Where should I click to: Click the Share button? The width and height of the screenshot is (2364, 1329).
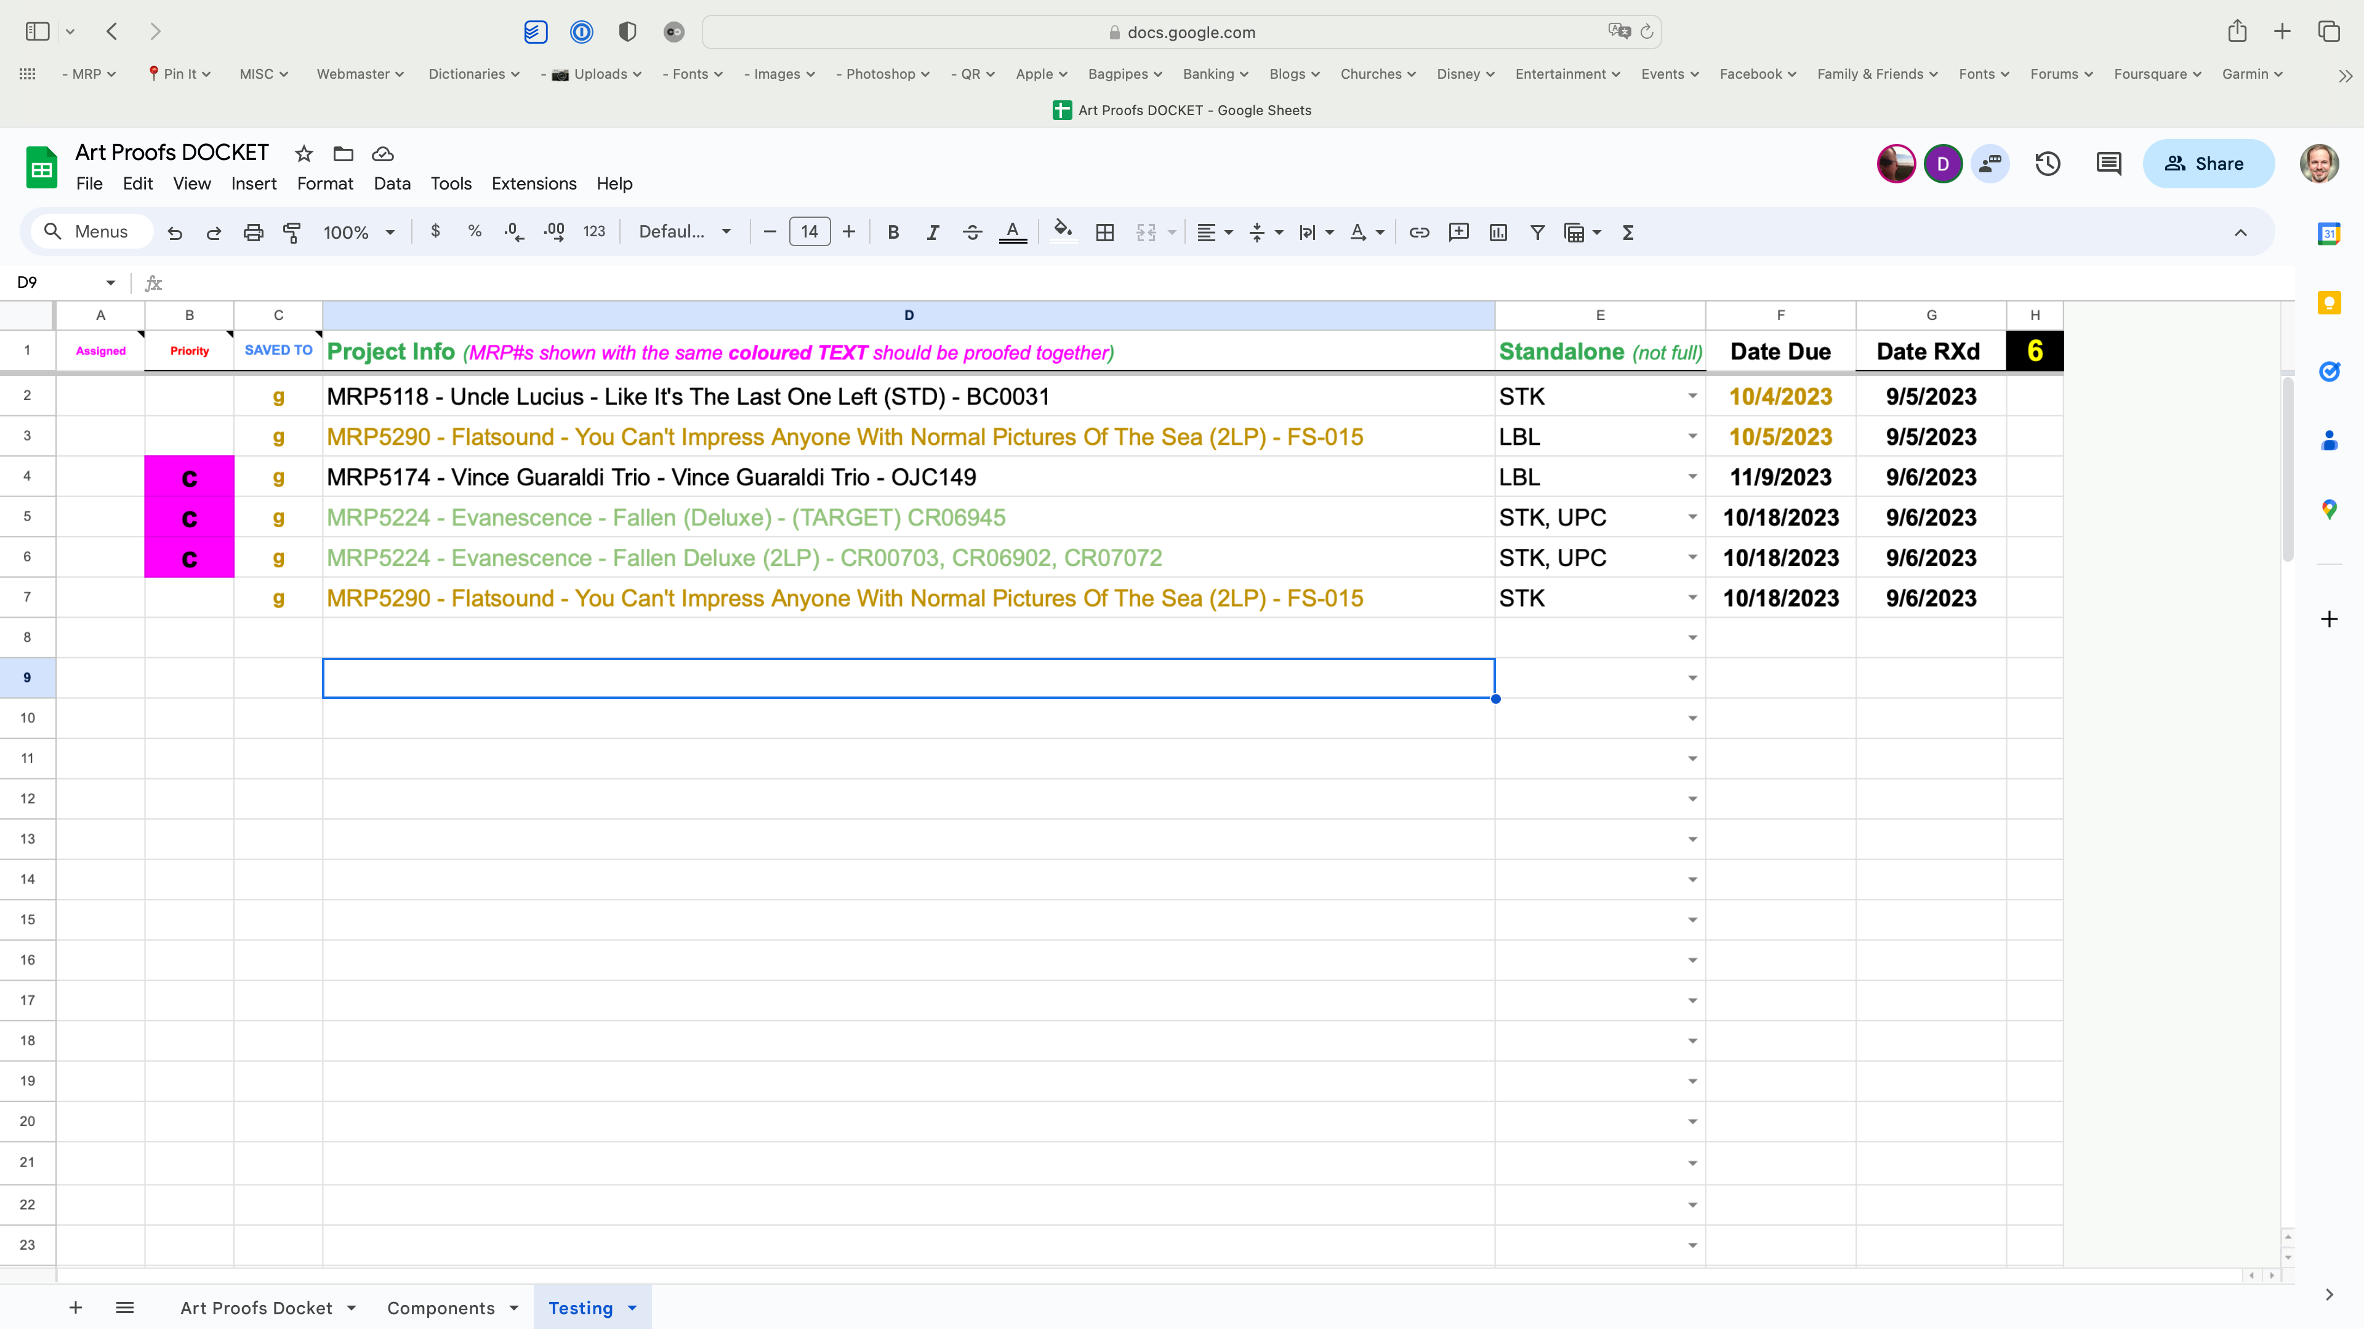pyautogui.click(x=2208, y=164)
